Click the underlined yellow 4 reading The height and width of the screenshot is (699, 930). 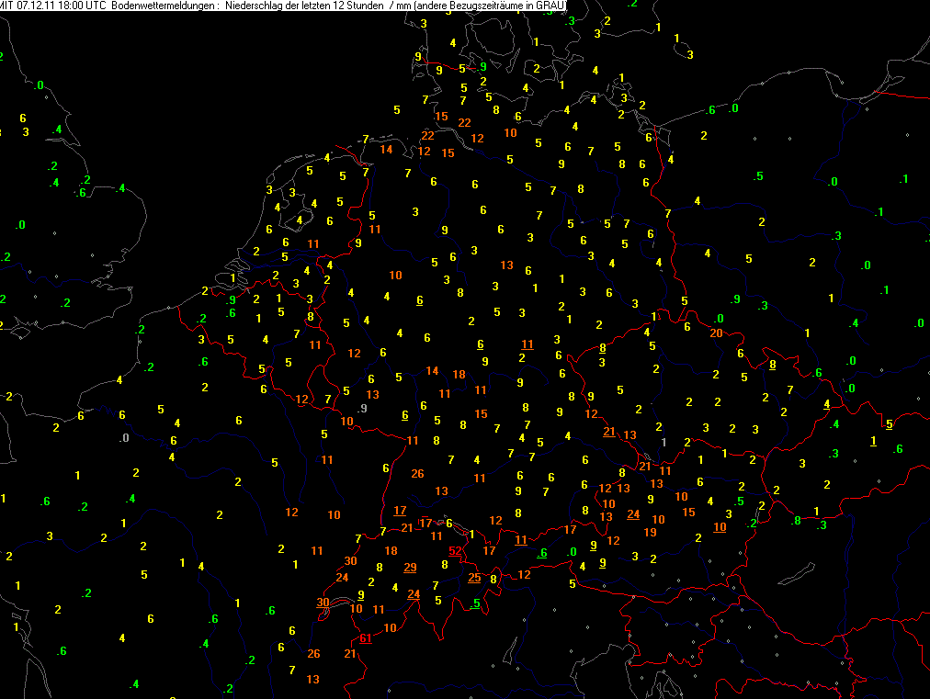pyautogui.click(x=827, y=404)
